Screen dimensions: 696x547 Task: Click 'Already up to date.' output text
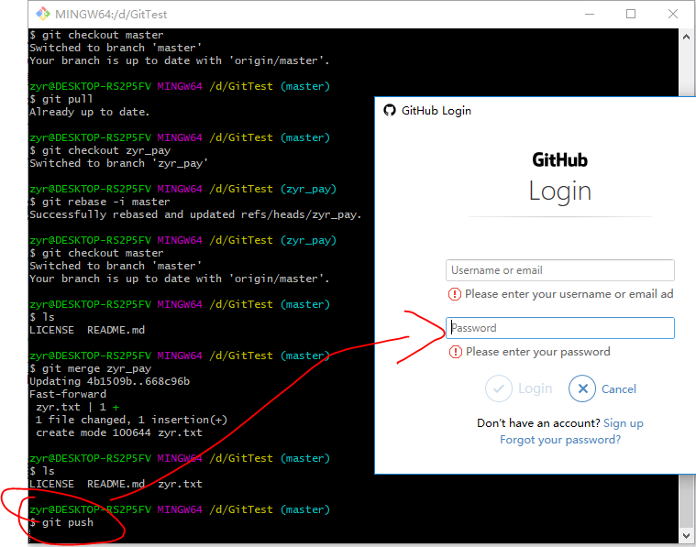[89, 112]
